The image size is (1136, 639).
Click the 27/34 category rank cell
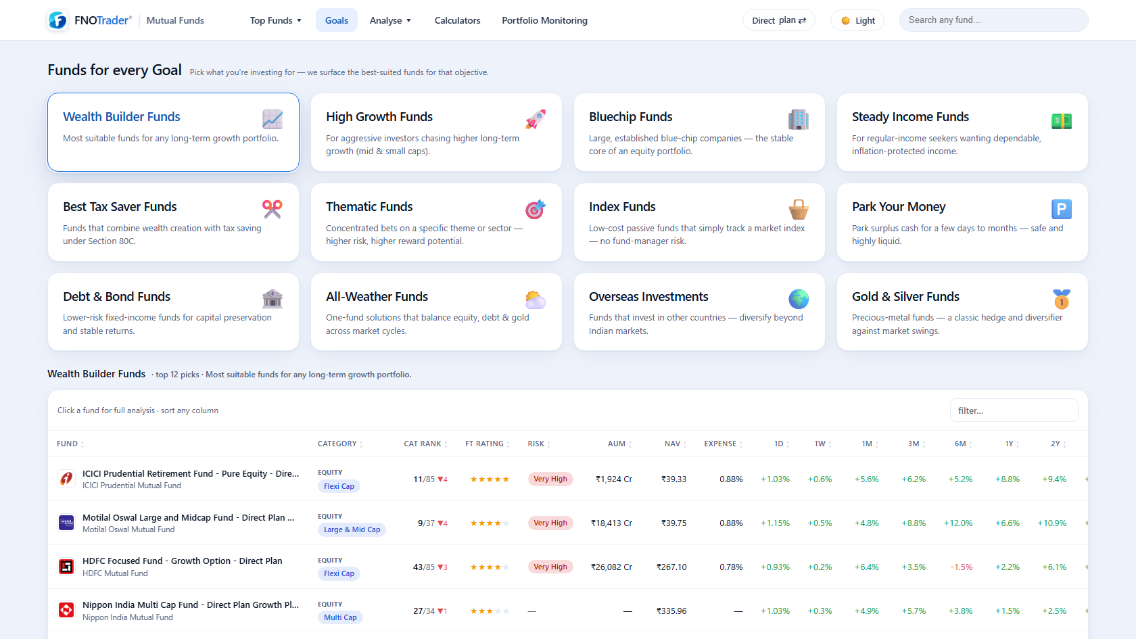click(430, 611)
